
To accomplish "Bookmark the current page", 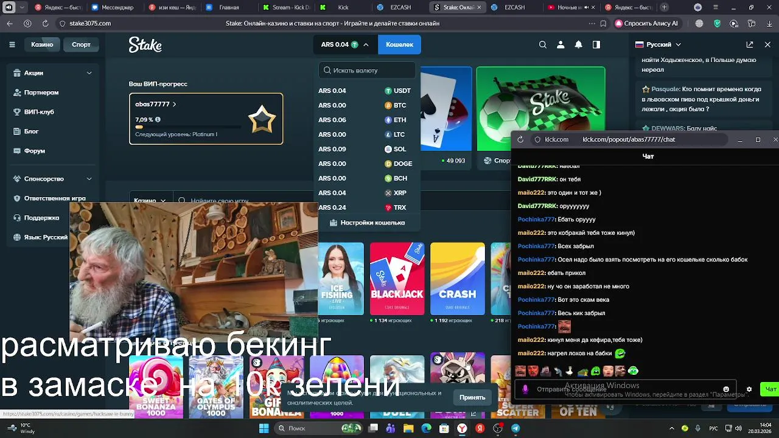I will pyautogui.click(x=603, y=23).
